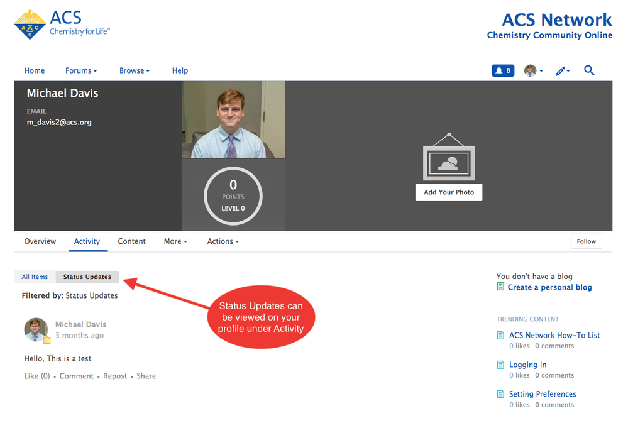Select the Status Updates filter
This screenshot has height=423, width=628.
tap(87, 277)
